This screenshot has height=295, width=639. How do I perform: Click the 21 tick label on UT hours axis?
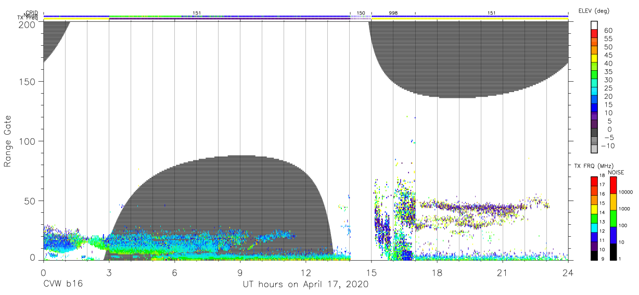coord(502,272)
